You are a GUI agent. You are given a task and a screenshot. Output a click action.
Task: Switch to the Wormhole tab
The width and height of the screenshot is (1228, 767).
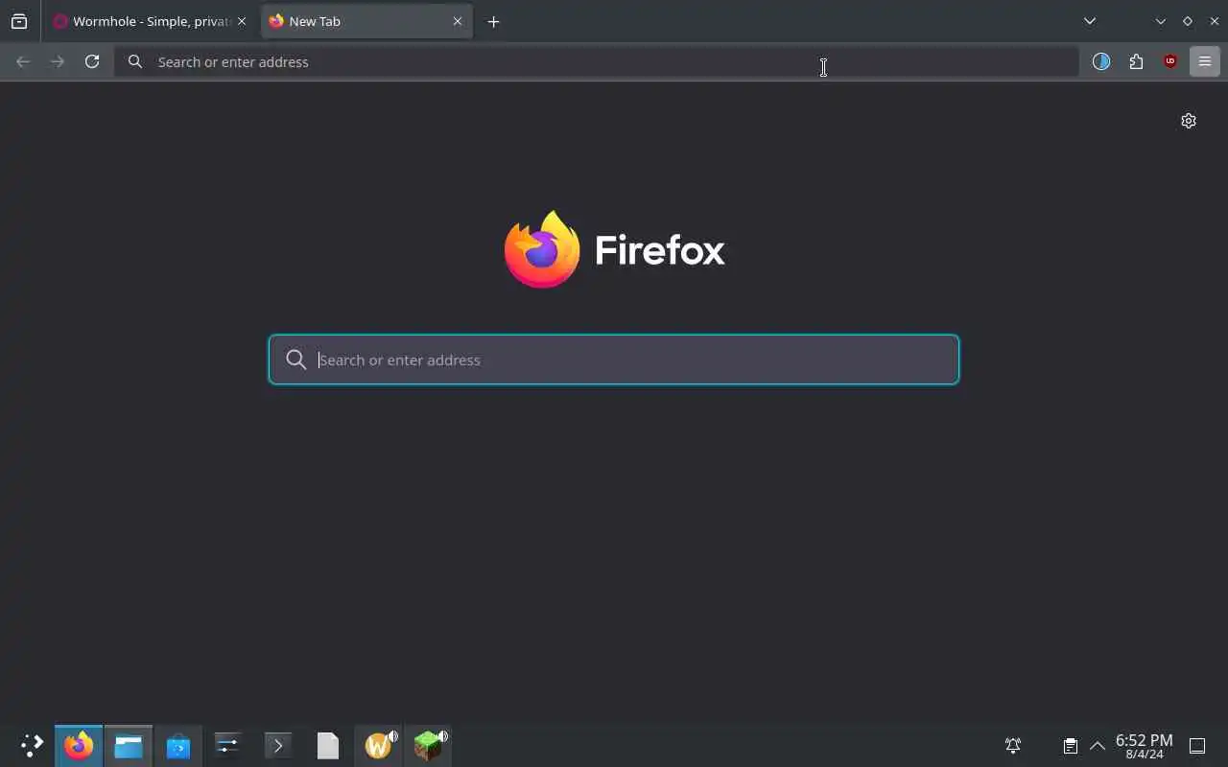151,21
